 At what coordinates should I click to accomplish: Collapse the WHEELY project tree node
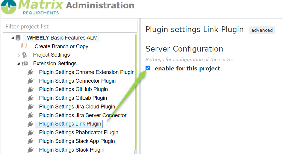pyautogui.click(x=13, y=38)
